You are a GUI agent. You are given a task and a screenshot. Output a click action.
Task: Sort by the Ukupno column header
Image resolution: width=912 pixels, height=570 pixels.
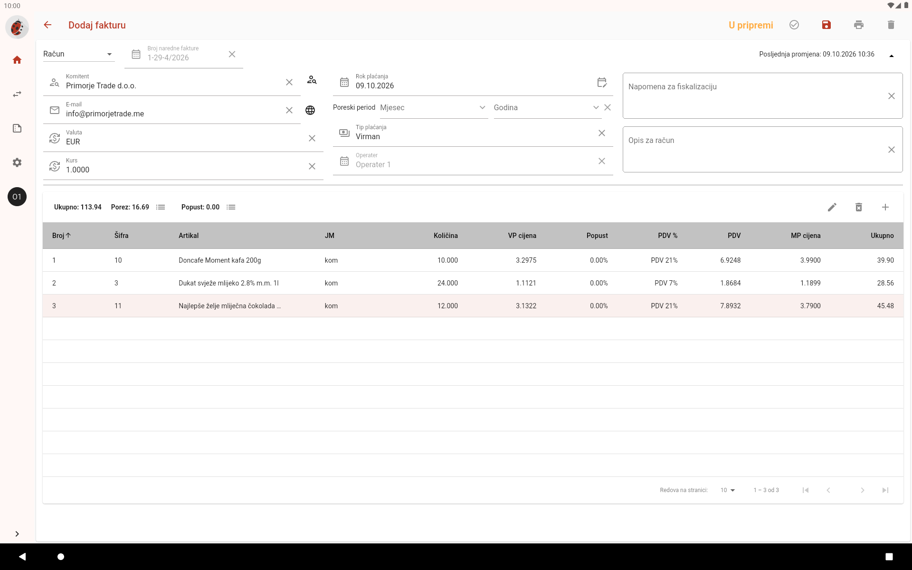(882, 236)
